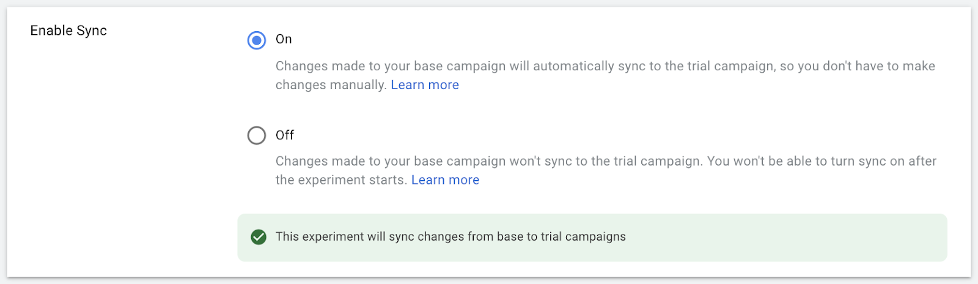
Task: Click the "On" option label text
Action: tap(284, 39)
